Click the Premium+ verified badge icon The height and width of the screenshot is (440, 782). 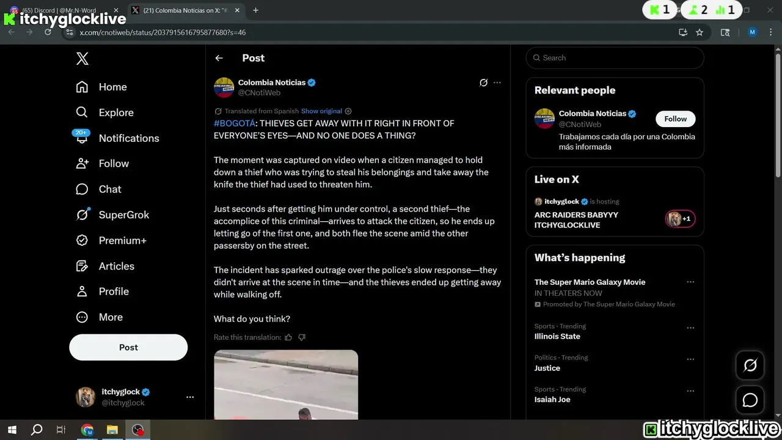point(82,240)
